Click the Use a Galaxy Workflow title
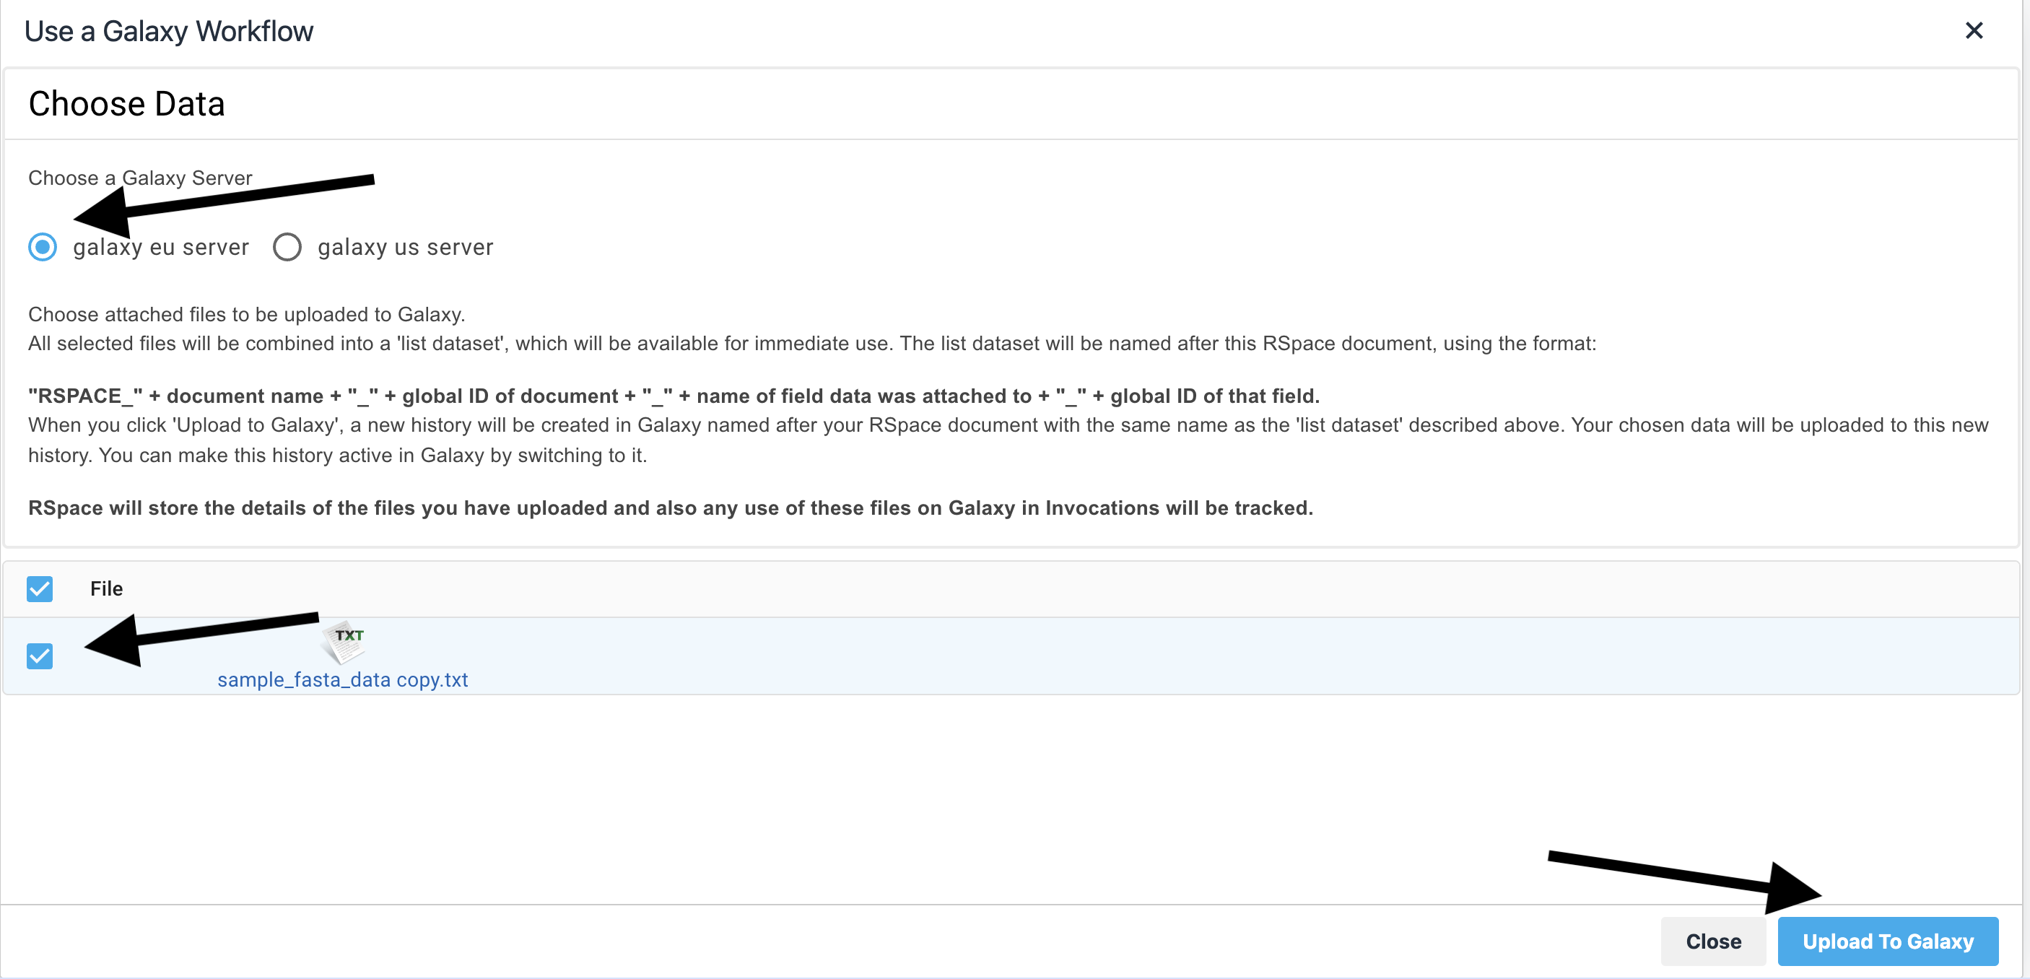The width and height of the screenshot is (2030, 979). 169,32
